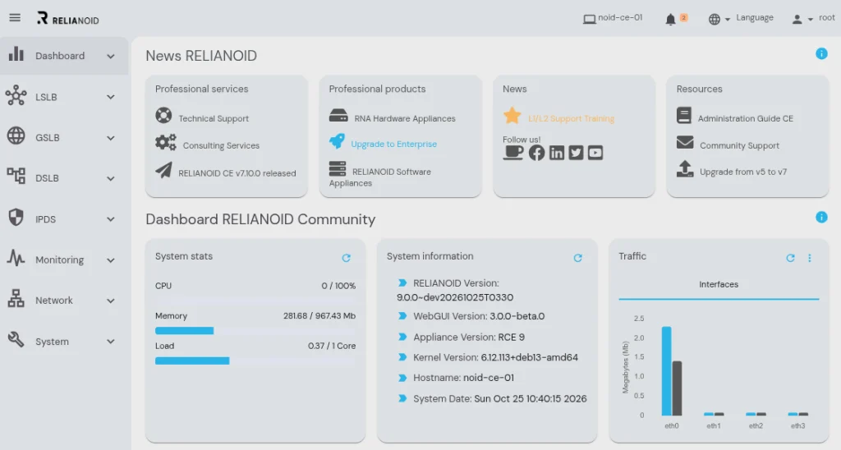The height and width of the screenshot is (450, 841).
Task: Open the YouTube follow icon
Action: 595,153
